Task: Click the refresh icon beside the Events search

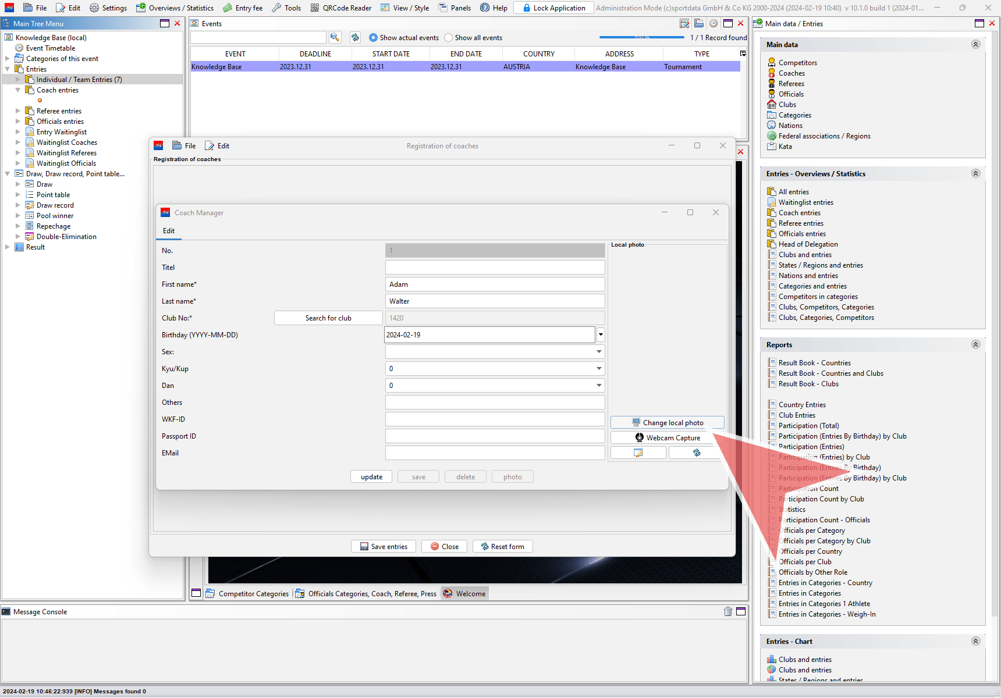Action: coord(355,37)
